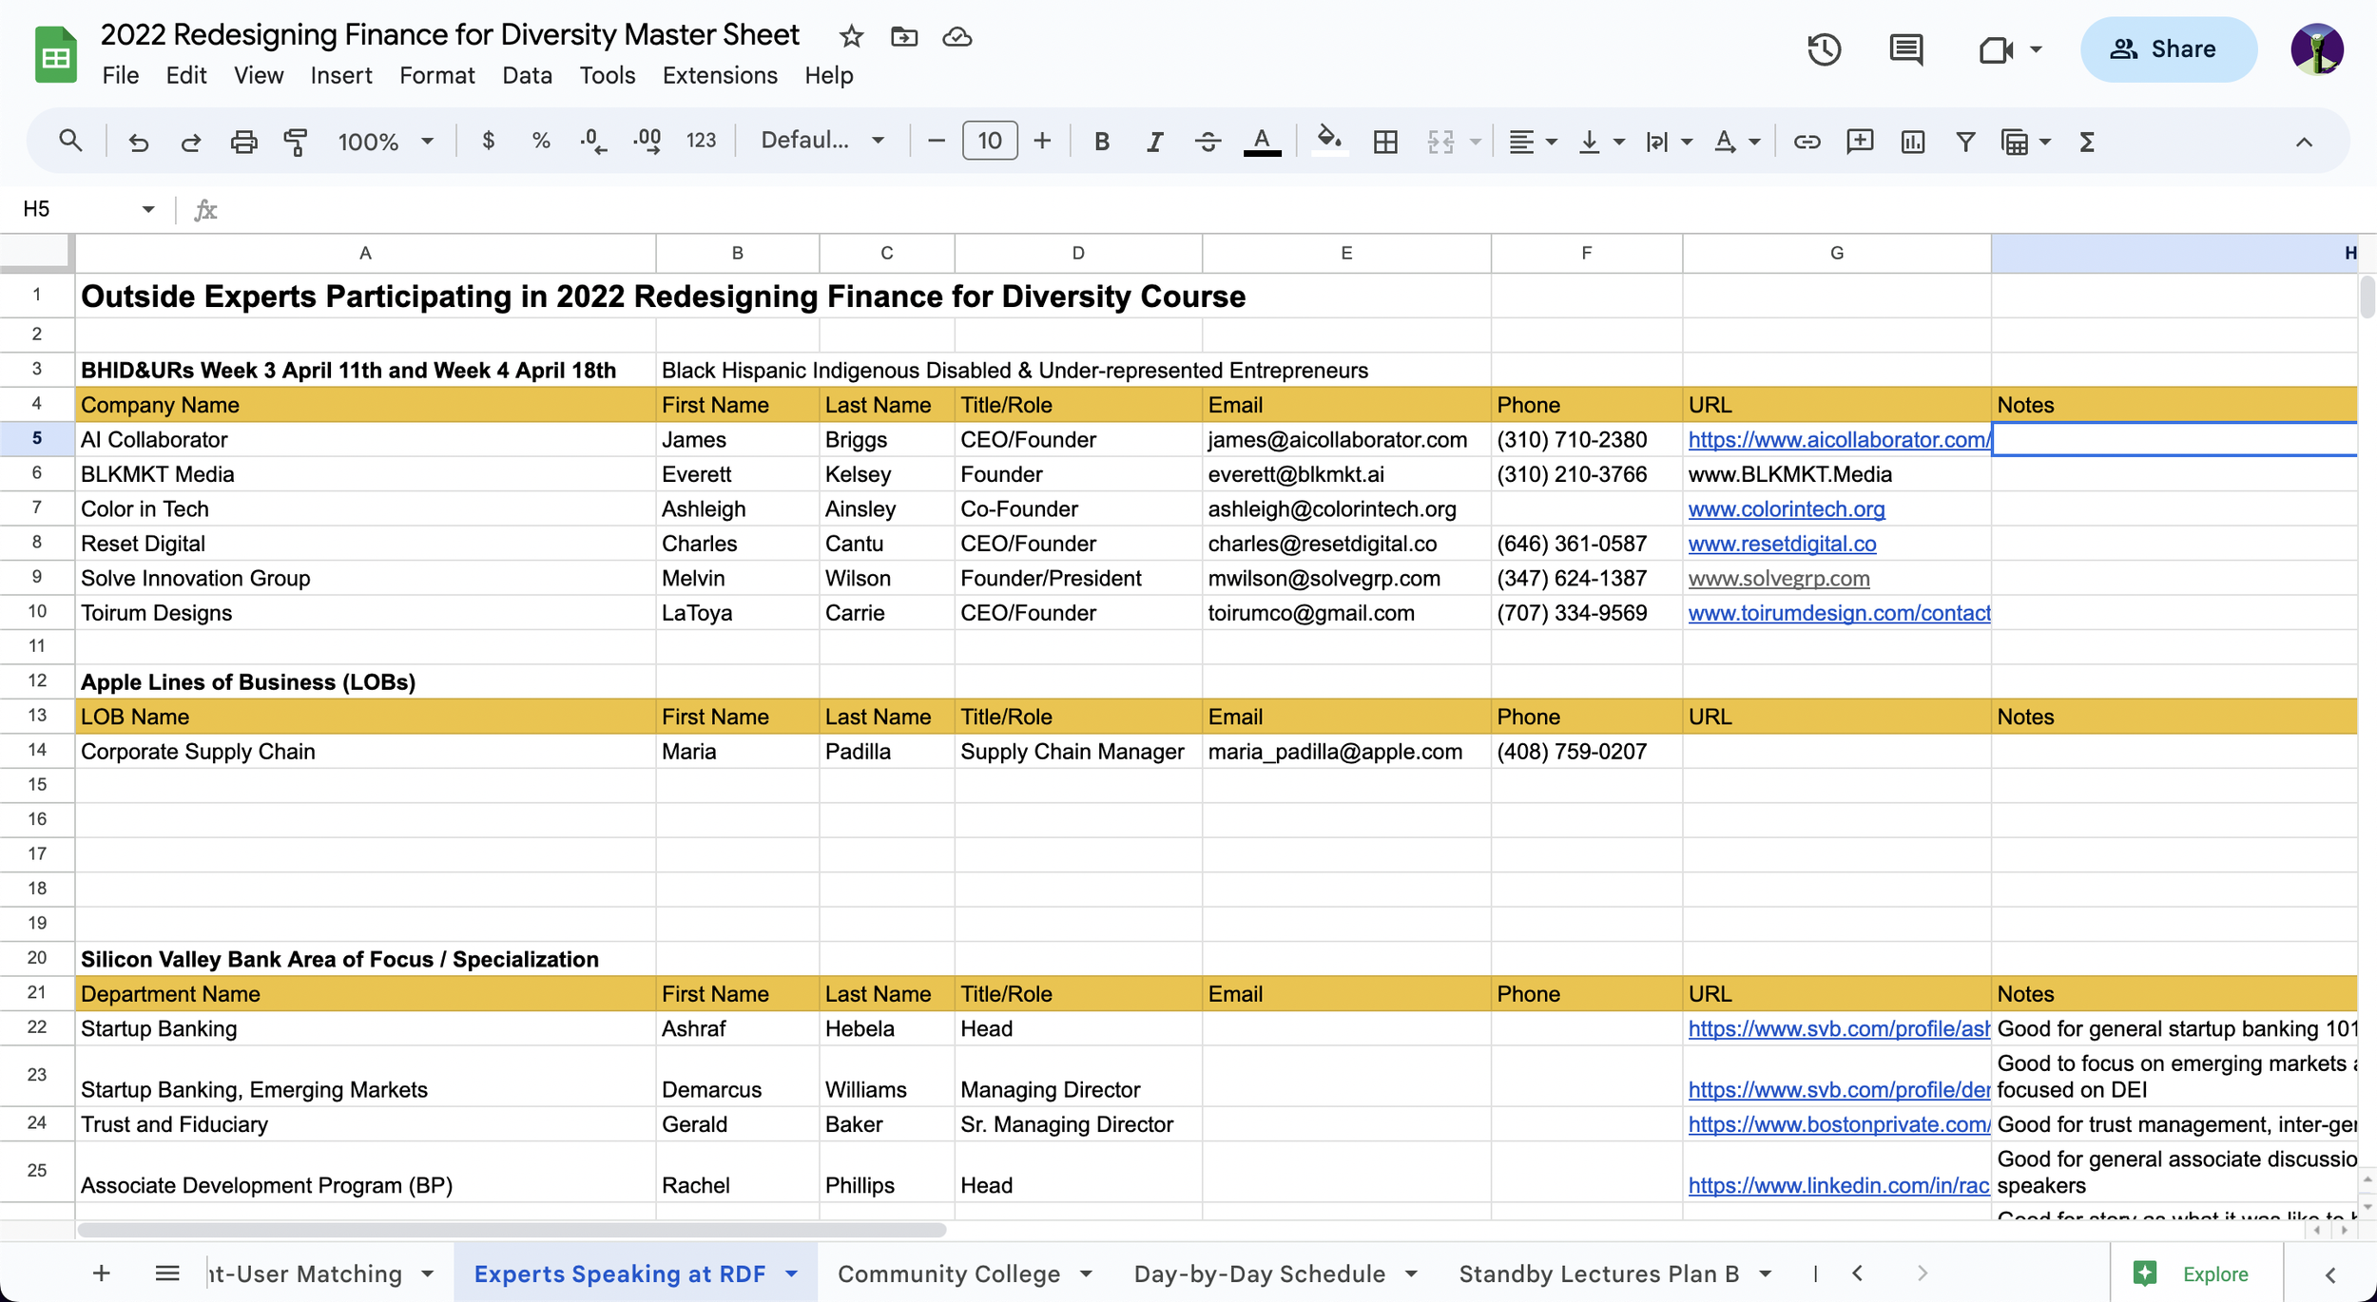2377x1302 pixels.
Task: Open the filter views table icon
Action: [x=2015, y=142]
